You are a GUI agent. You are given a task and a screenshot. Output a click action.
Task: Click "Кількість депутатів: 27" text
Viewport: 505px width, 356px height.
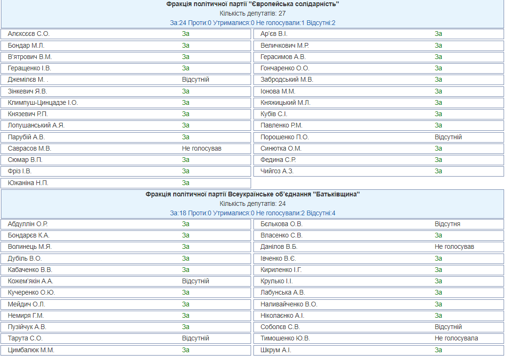(x=252, y=14)
